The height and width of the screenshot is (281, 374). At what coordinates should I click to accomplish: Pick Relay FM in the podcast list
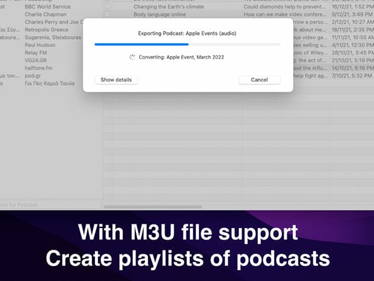pyautogui.click(x=37, y=52)
